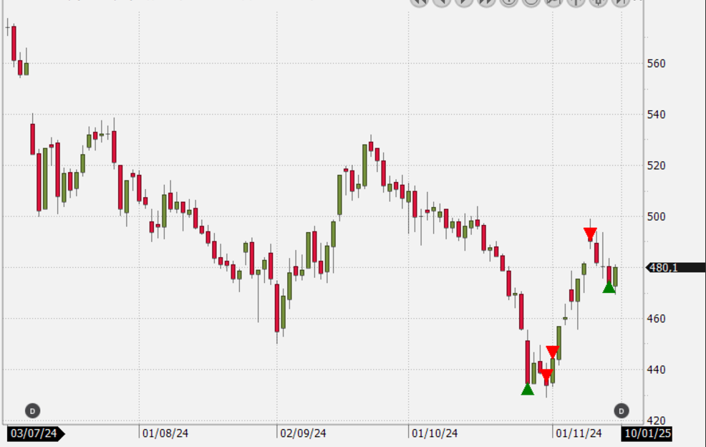
Task: Click the 560 price axis label
Action: 656,64
